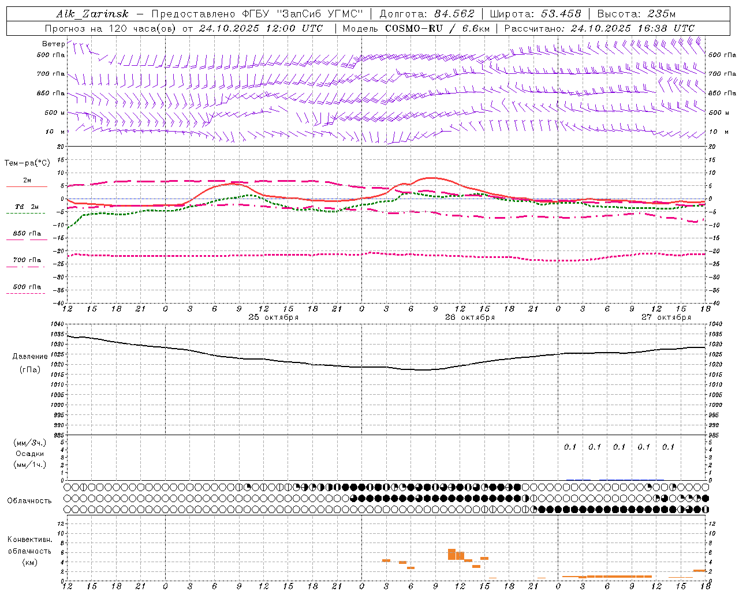Click the 985 label on right pressure axis
The image size is (739, 591).
click(715, 435)
